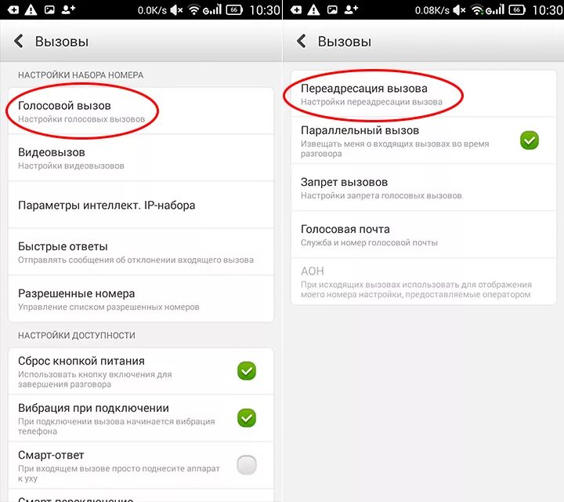Tap the battery icon in right status bar

click(516, 9)
